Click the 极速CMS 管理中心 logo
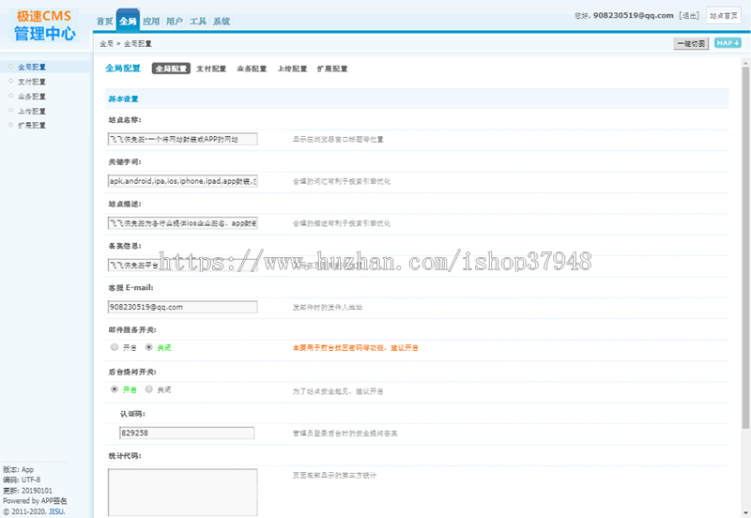The height and width of the screenshot is (518, 751). point(44,25)
